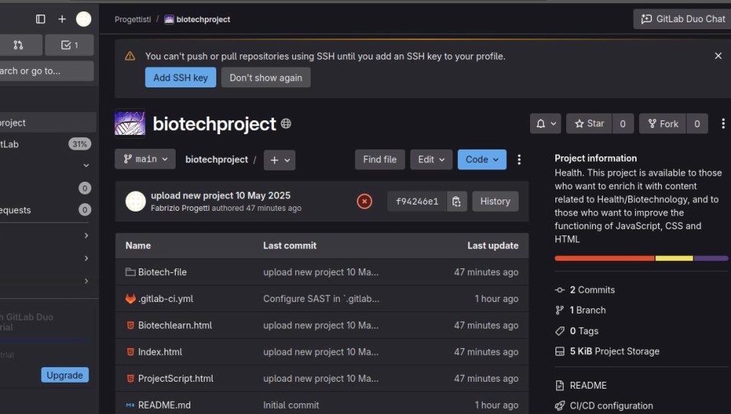Image resolution: width=731 pixels, height=414 pixels.
Task: Click the search or go to field
Action: pos(47,71)
